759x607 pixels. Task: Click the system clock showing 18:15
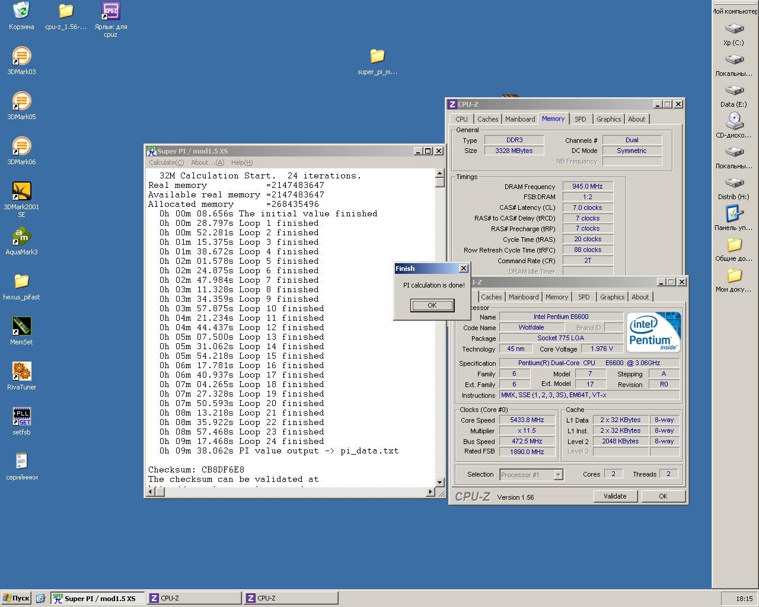coord(744,599)
